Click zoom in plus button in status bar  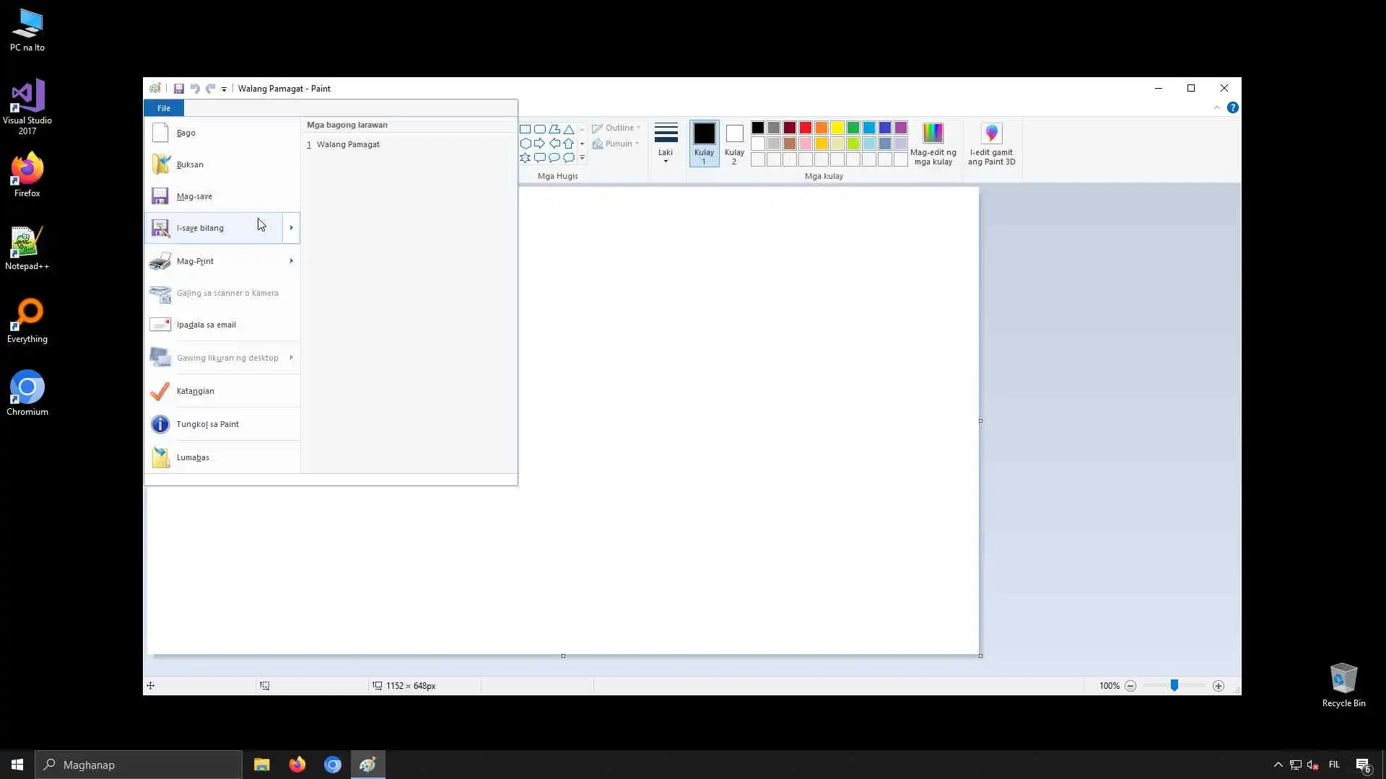(x=1219, y=686)
